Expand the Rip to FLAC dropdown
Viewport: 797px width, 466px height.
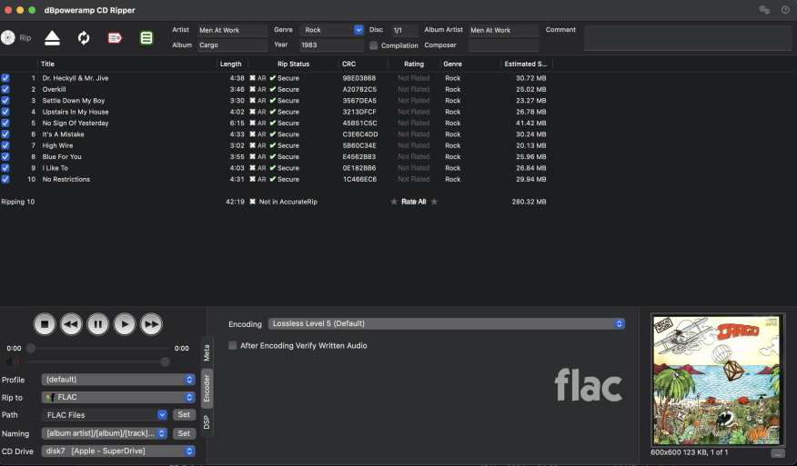tap(118, 397)
